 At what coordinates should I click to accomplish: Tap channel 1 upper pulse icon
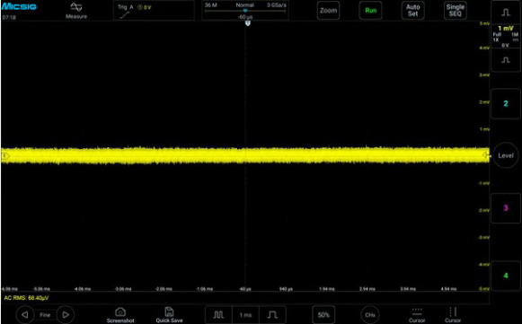pos(506,13)
